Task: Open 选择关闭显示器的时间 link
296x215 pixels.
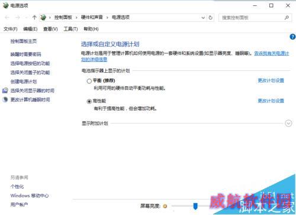Action: pos(32,90)
